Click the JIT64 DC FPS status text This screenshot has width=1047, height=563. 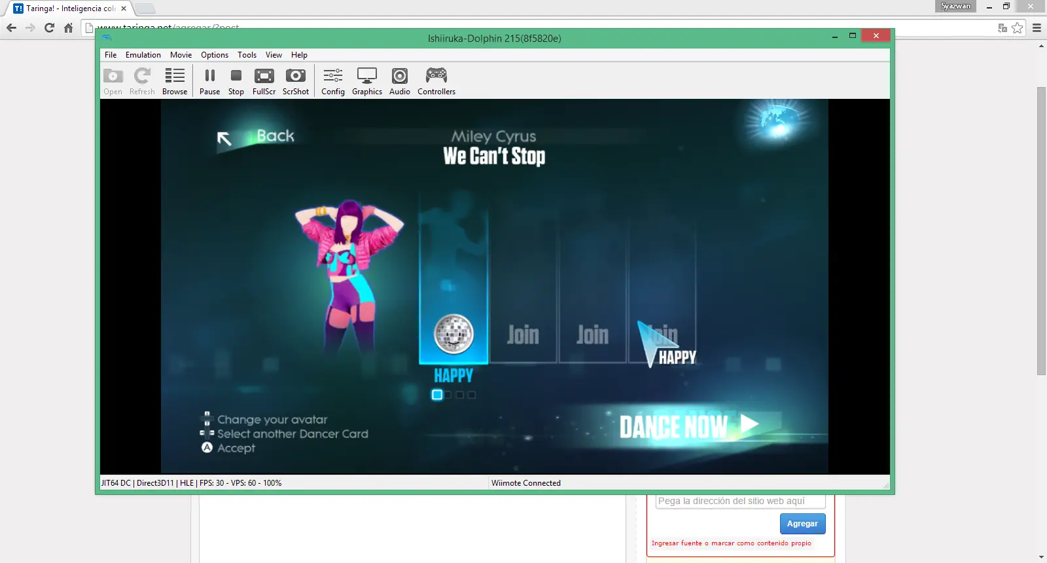pyautogui.click(x=192, y=483)
